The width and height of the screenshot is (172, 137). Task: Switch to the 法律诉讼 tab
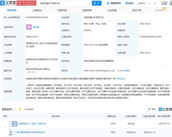click(x=37, y=10)
